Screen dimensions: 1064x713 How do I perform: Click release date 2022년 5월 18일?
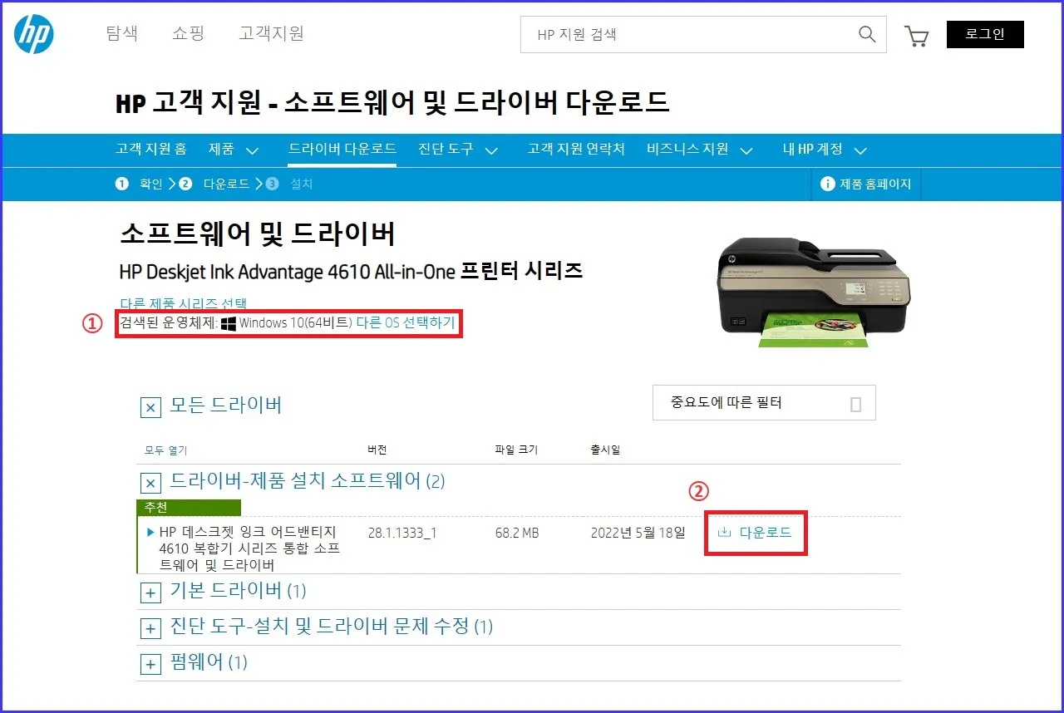tap(638, 533)
